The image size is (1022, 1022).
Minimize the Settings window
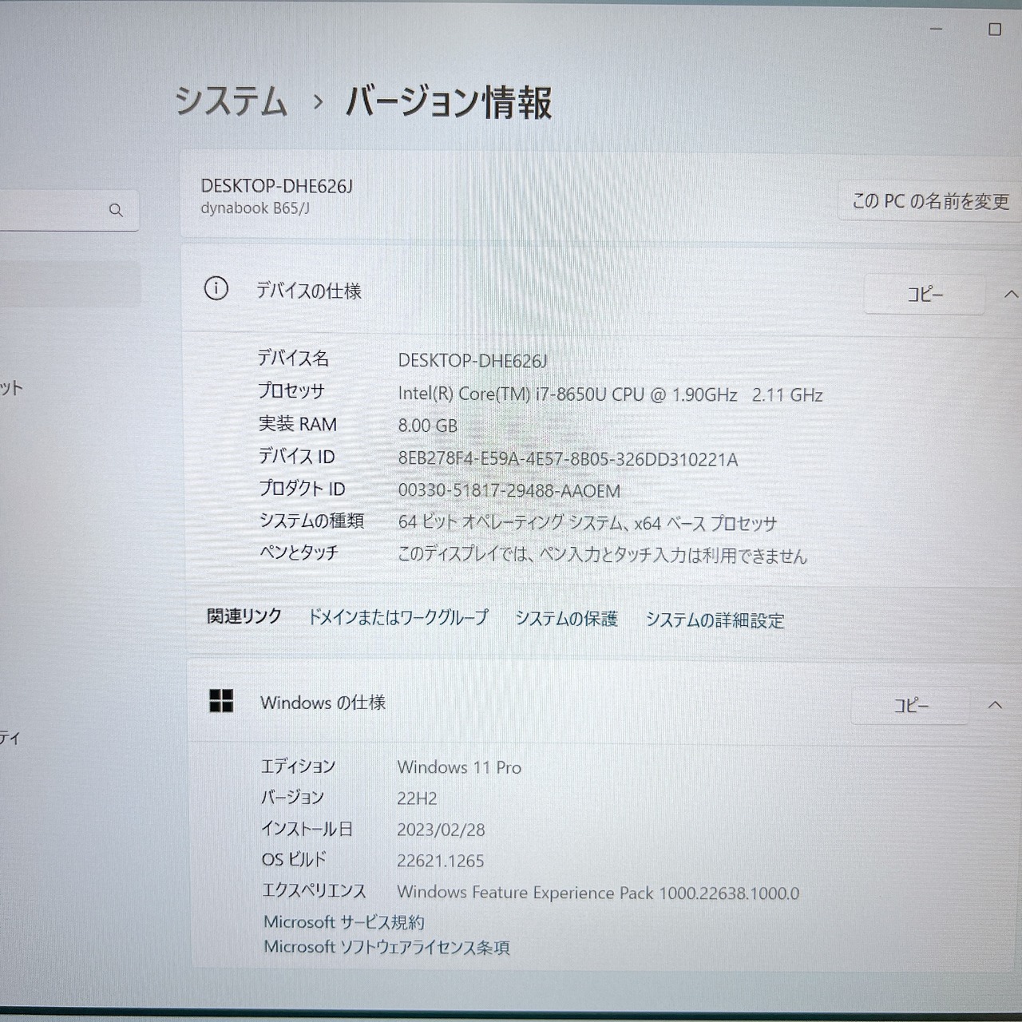click(937, 29)
